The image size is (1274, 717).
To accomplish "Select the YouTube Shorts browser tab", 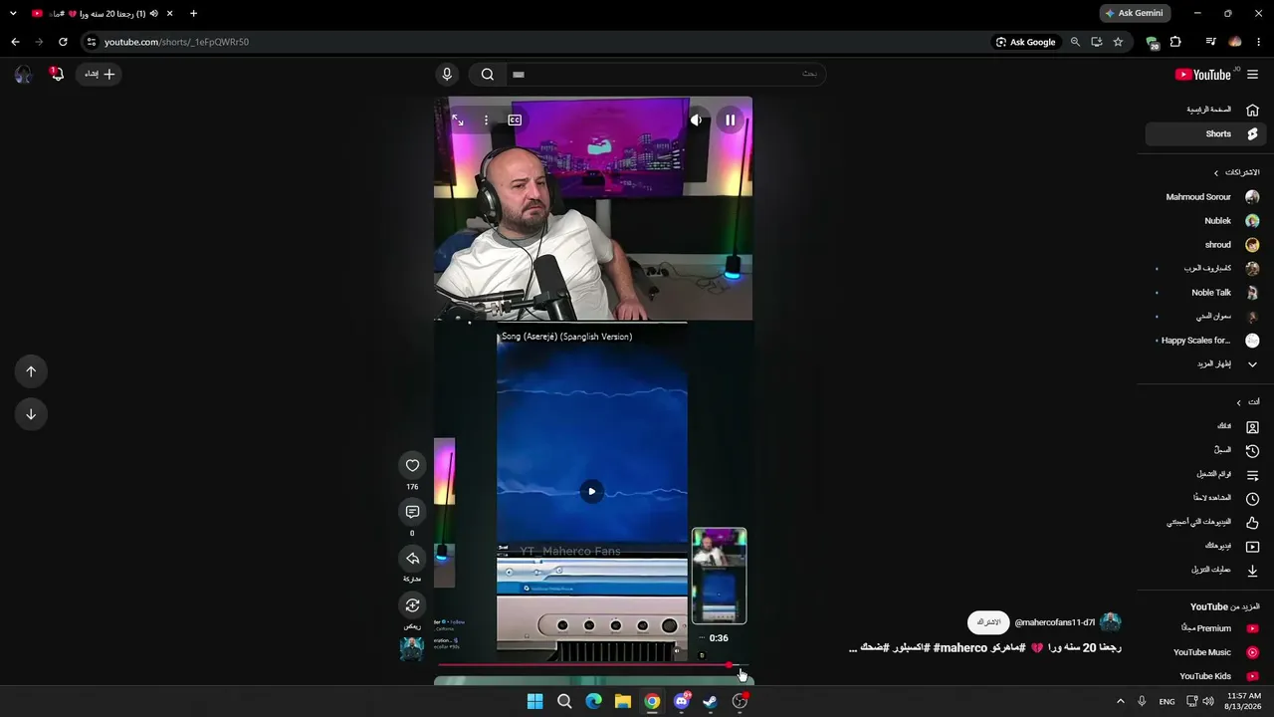I will 103,14.
